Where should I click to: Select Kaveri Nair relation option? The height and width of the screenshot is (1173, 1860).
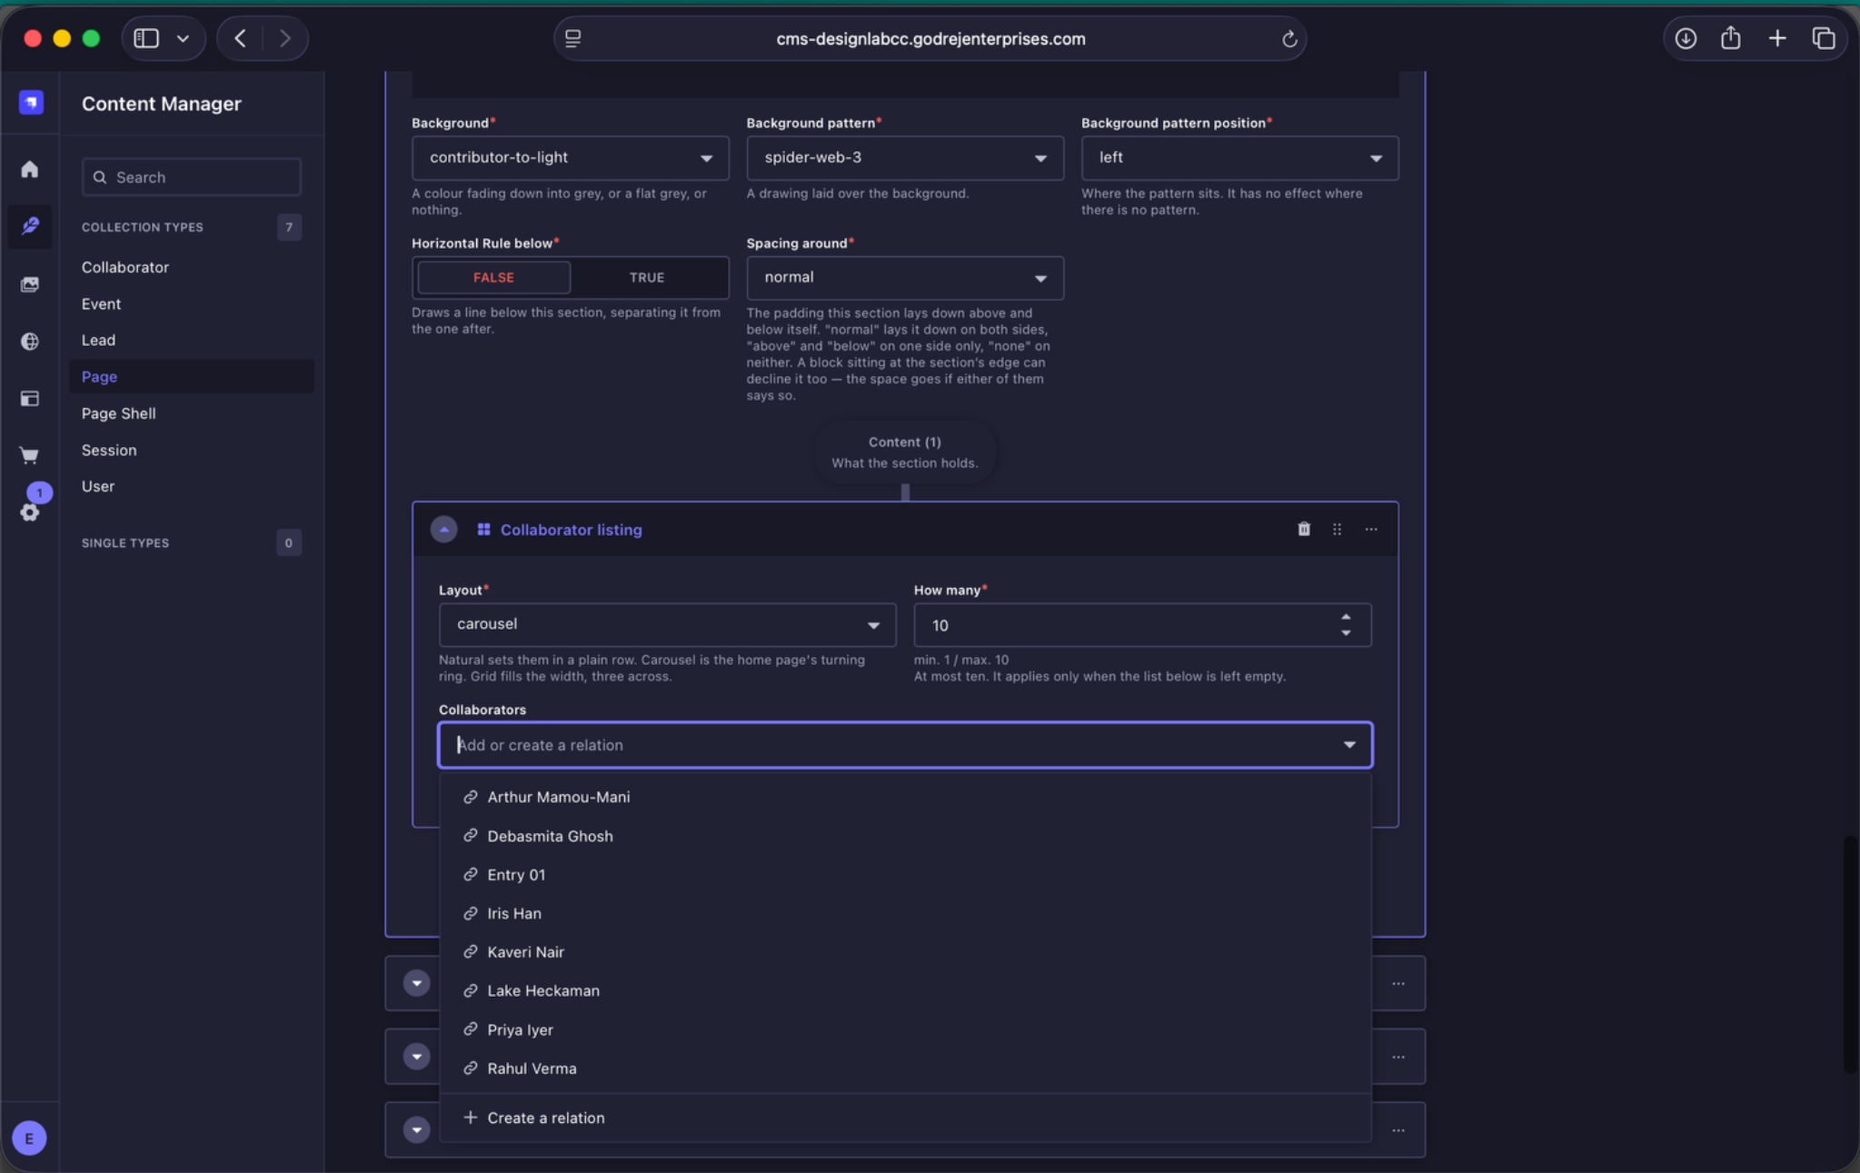pos(905,952)
